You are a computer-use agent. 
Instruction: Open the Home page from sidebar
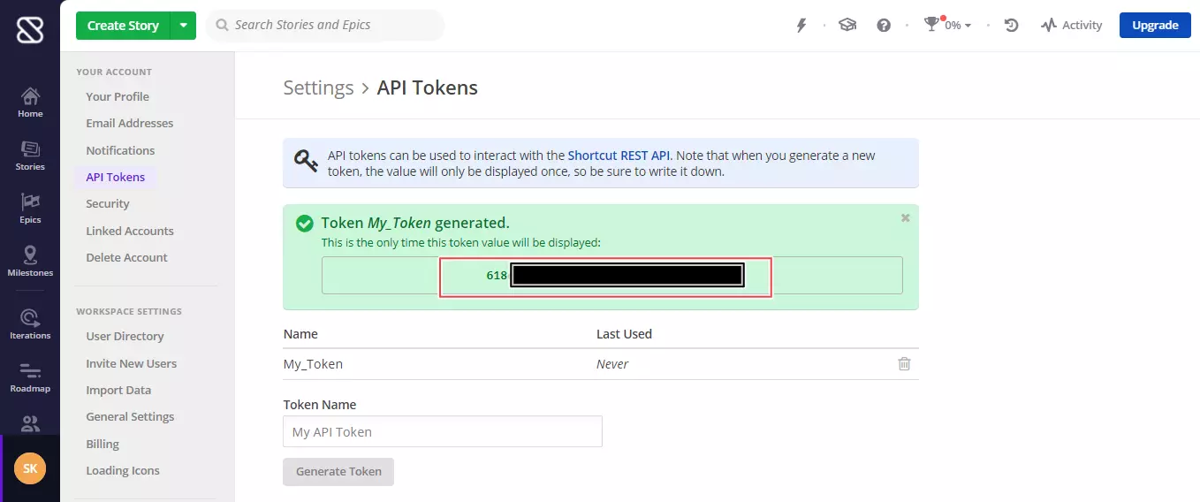point(30,103)
